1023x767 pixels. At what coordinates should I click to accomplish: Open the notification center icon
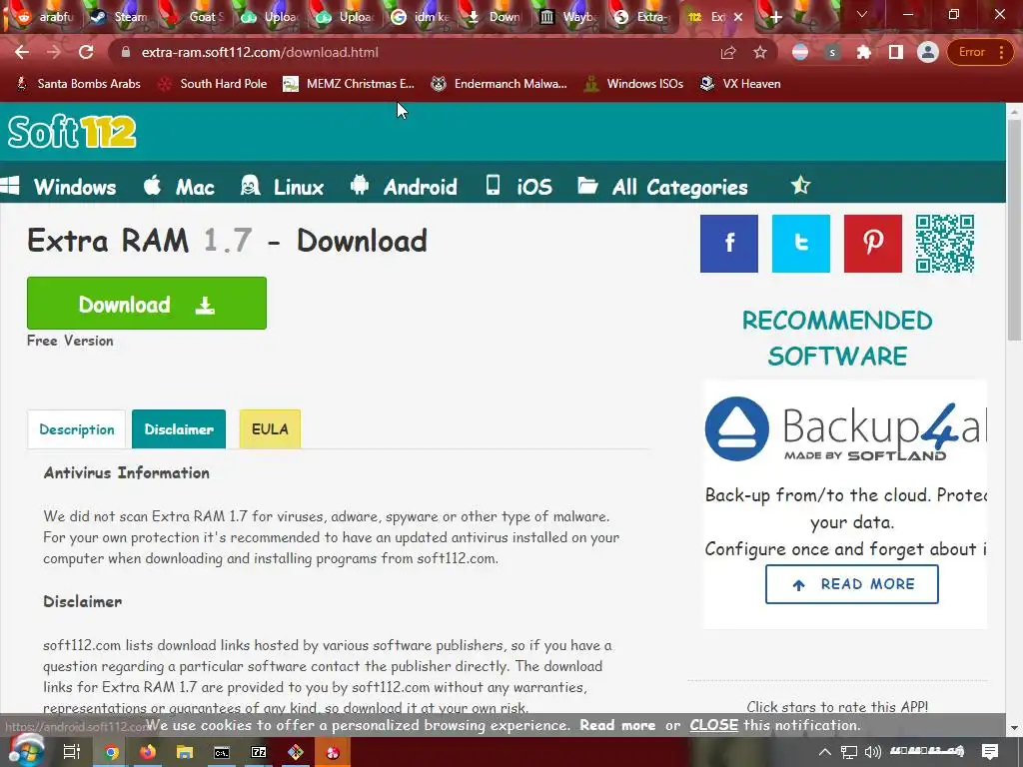coord(990,752)
